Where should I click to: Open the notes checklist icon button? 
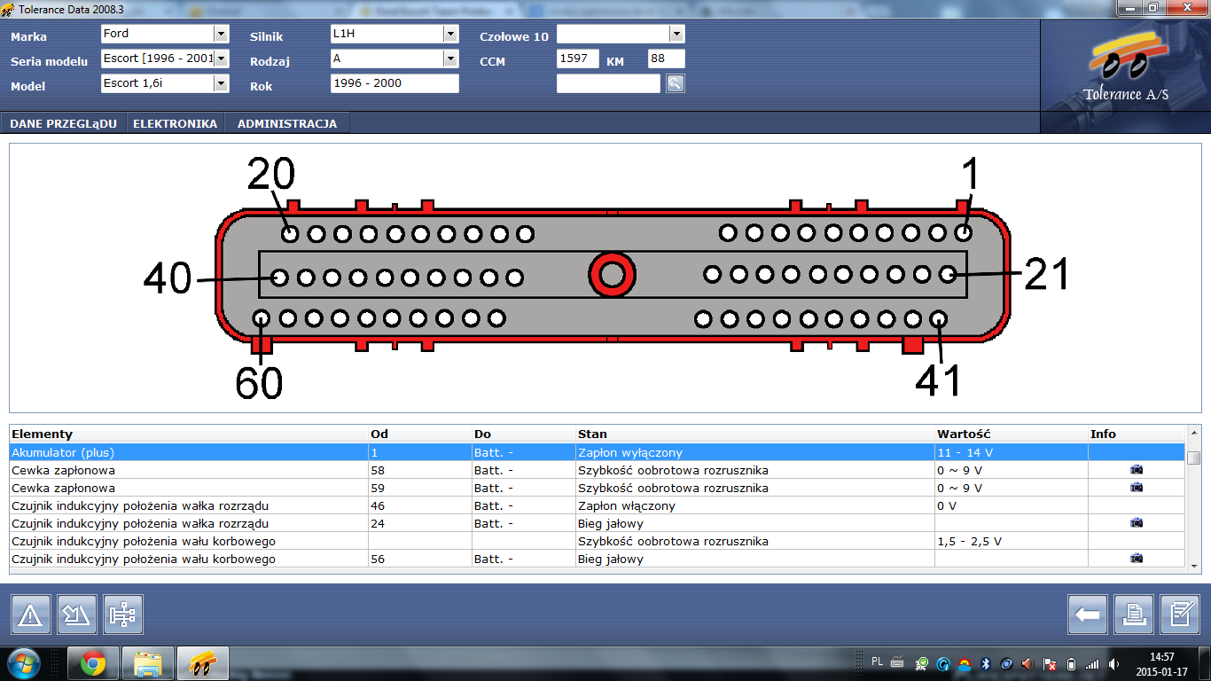(x=1180, y=614)
